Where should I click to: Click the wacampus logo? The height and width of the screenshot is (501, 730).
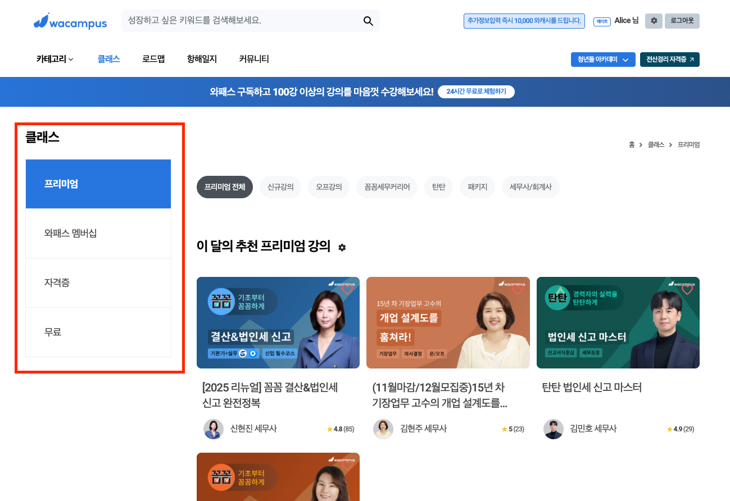[x=70, y=22]
